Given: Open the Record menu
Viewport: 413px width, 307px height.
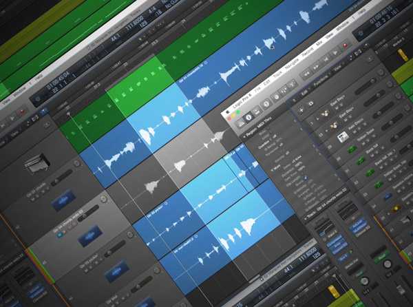Looking at the screenshot, I should (x=308, y=53).
